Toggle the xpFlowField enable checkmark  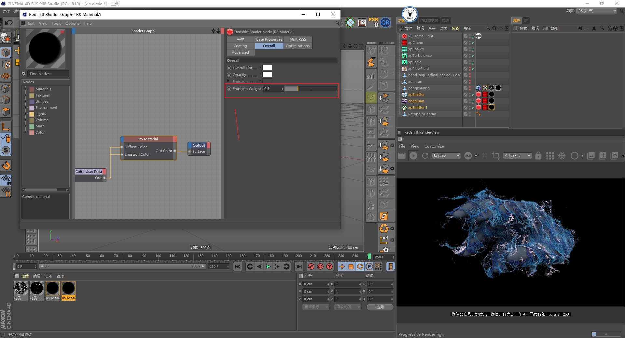[473, 69]
